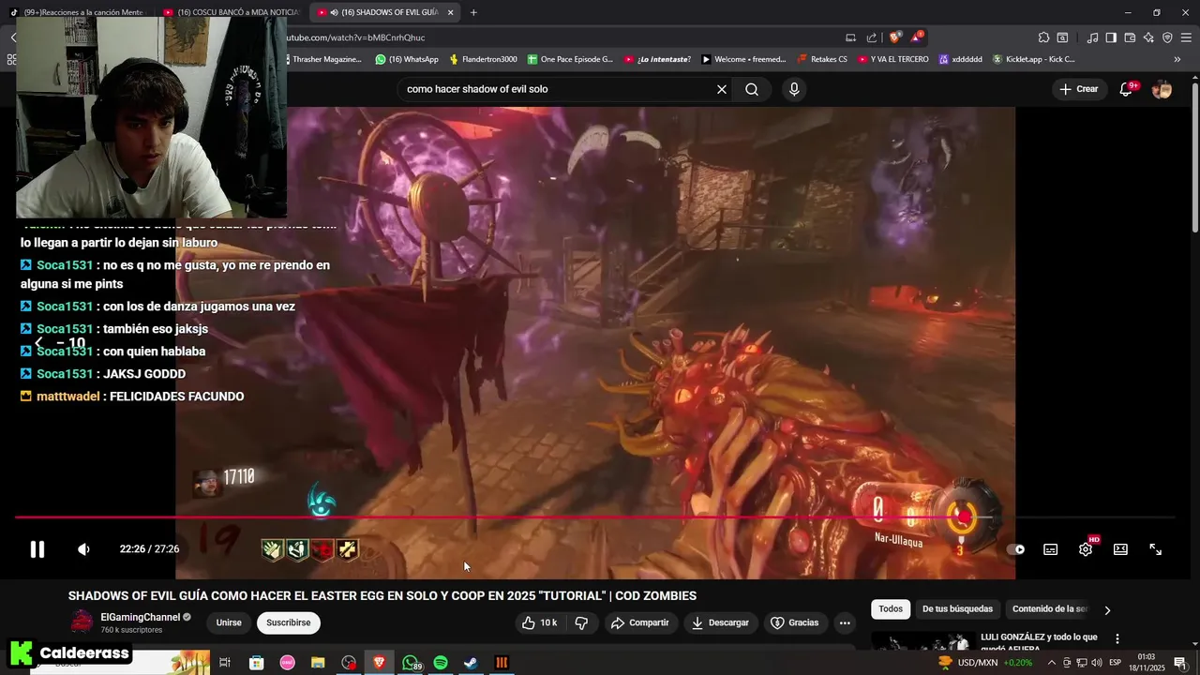1200x675 pixels.
Task: Open Brave Leo AI sparkle icon
Action: (1148, 37)
